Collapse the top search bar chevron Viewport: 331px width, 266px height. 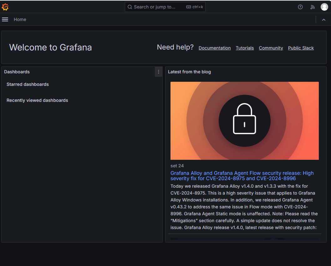pyautogui.click(x=323, y=20)
